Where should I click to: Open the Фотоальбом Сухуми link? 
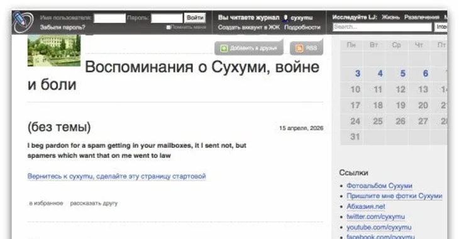point(379,186)
